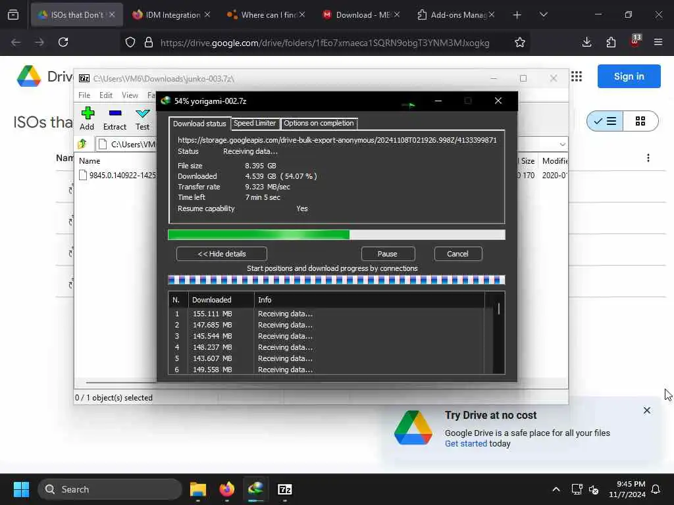Click the shield tracking protection icon

pos(130,42)
